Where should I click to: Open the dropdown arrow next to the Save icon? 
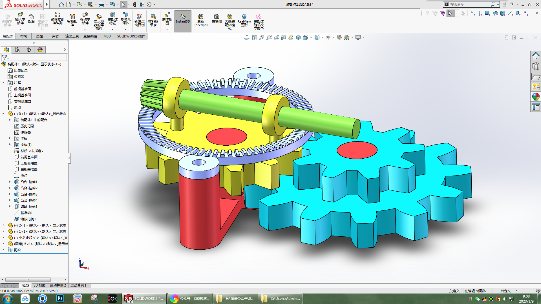(96, 5)
